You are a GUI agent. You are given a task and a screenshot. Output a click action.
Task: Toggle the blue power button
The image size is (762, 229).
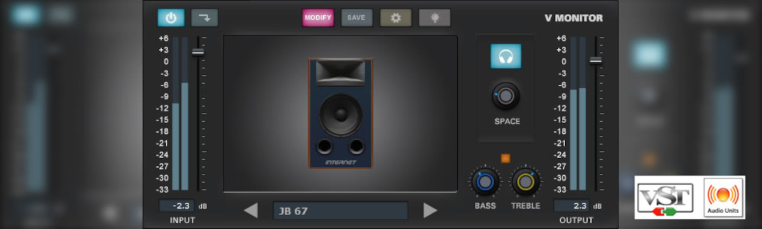[x=171, y=18]
